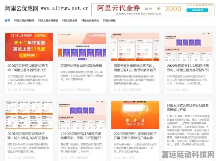This screenshot has width=216, height=161.
Task: Select 阿里云代金券 navigation item
Action: [x=70, y=21]
